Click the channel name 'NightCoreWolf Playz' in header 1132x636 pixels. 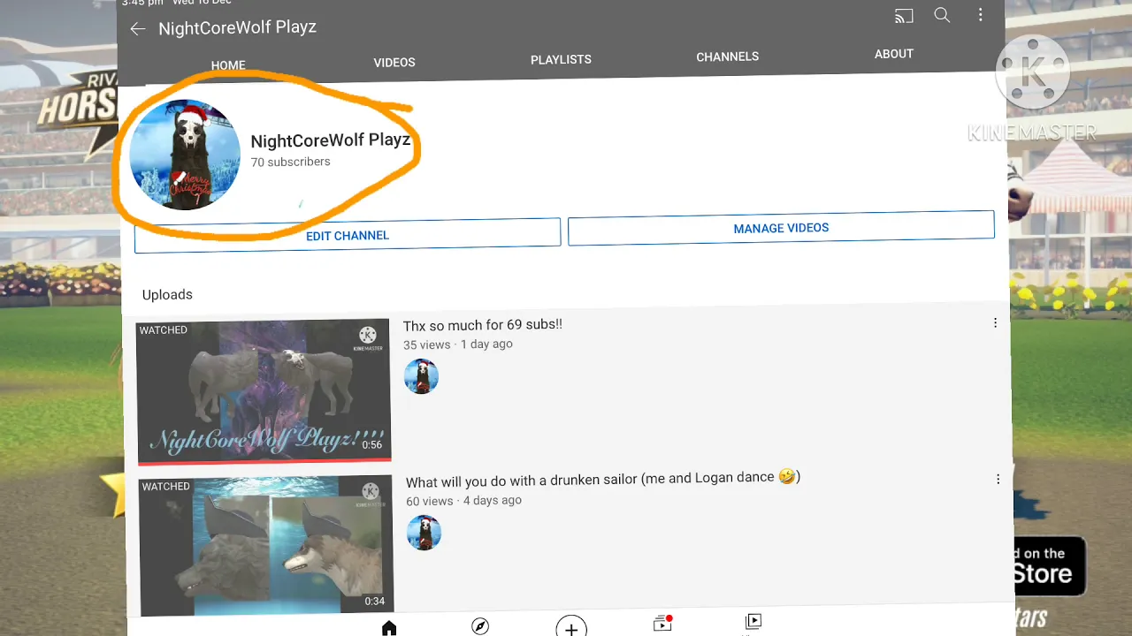point(237,27)
